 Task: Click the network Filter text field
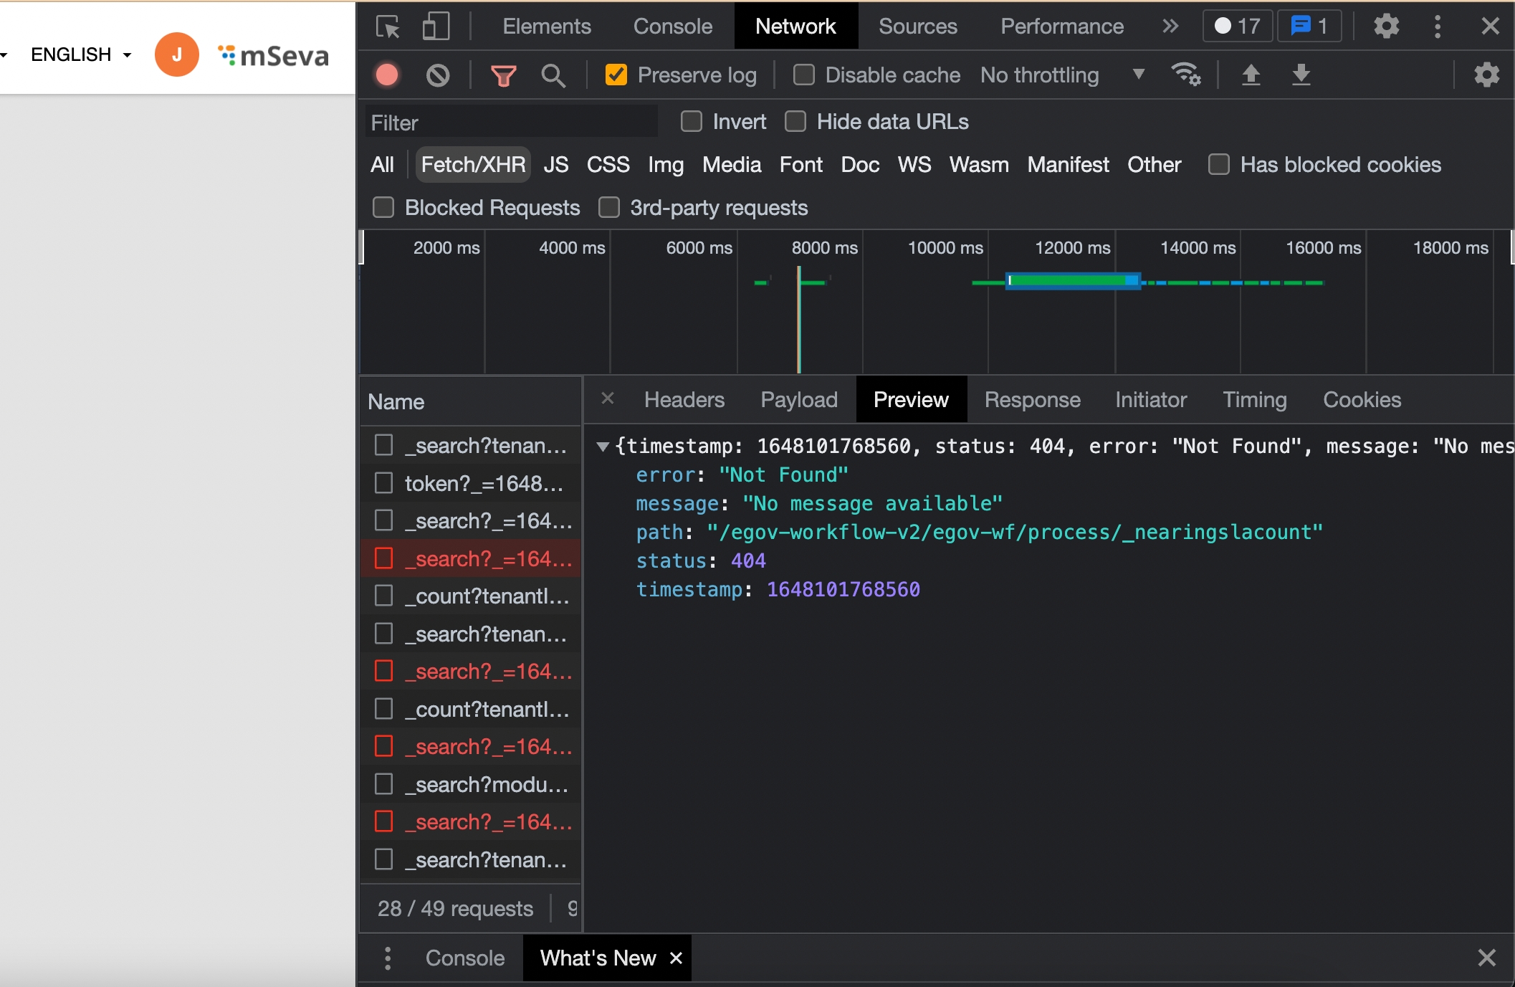510,123
